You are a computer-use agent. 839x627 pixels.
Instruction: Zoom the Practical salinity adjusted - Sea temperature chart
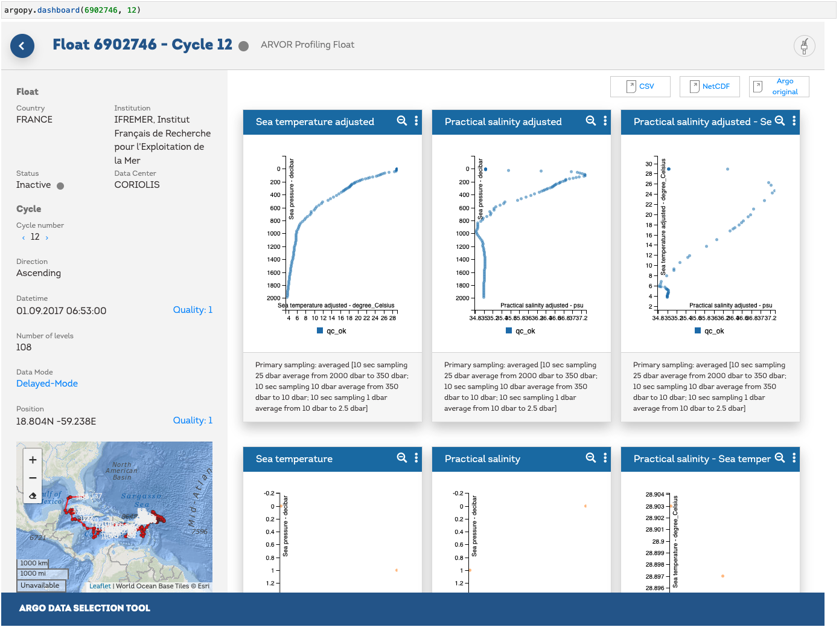[x=780, y=121]
